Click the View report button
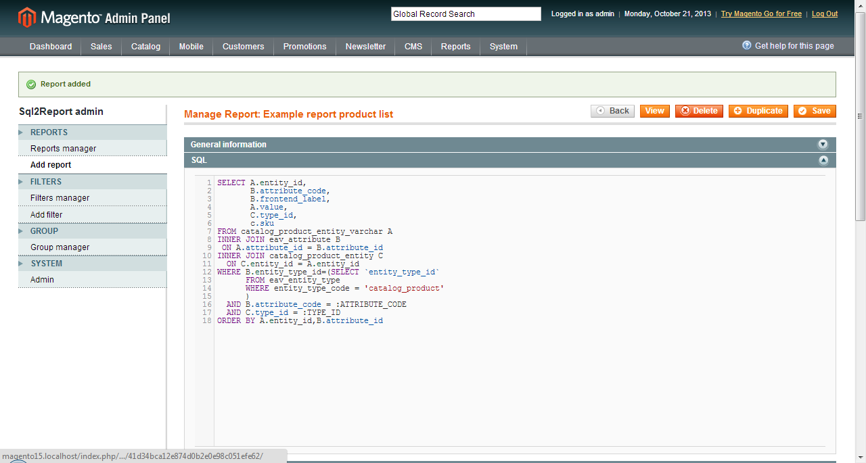This screenshot has width=866, height=463. pyautogui.click(x=654, y=111)
